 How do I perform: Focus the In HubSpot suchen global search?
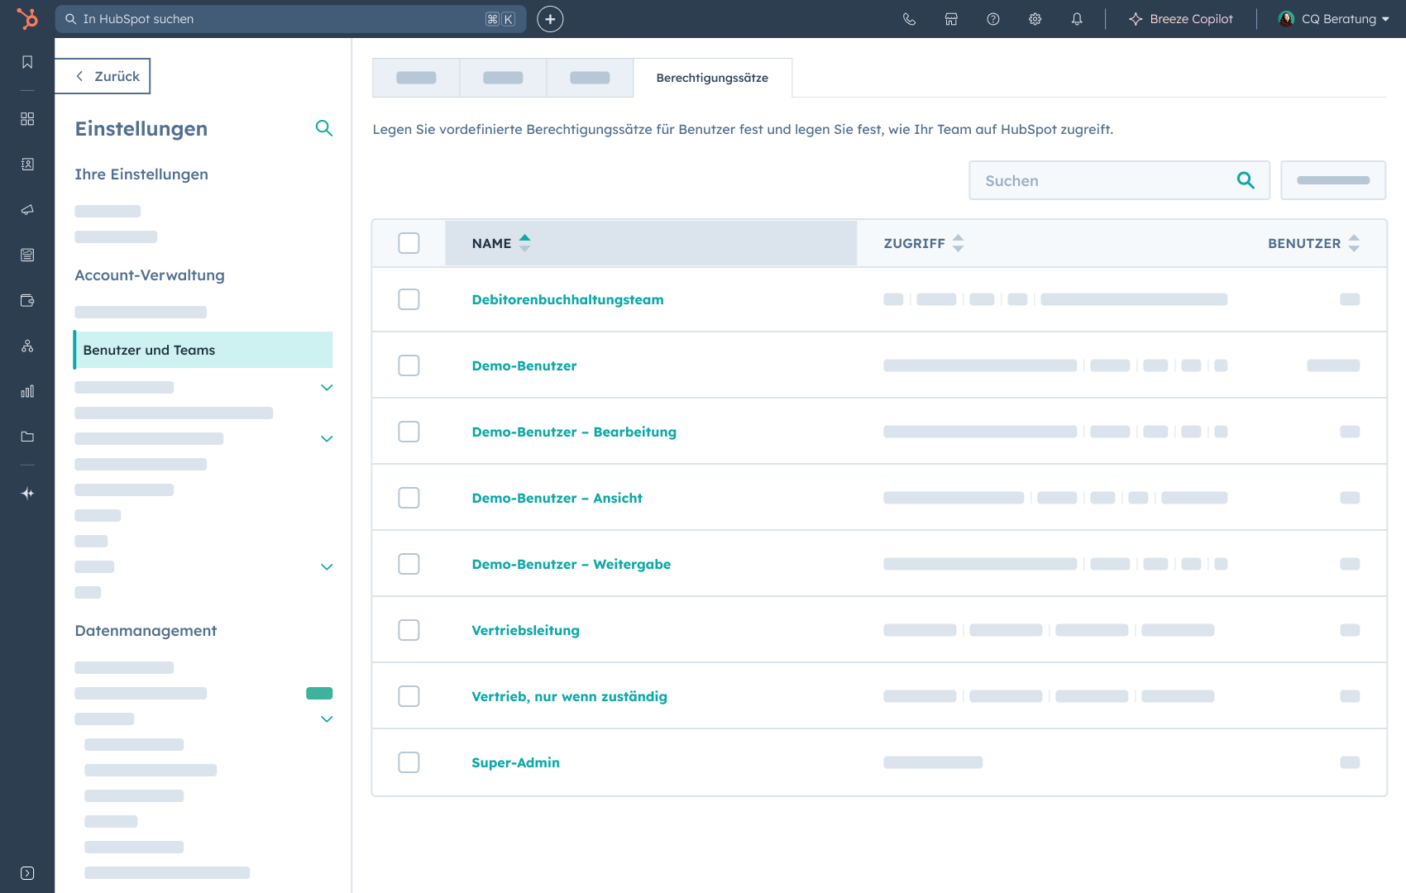click(x=290, y=19)
